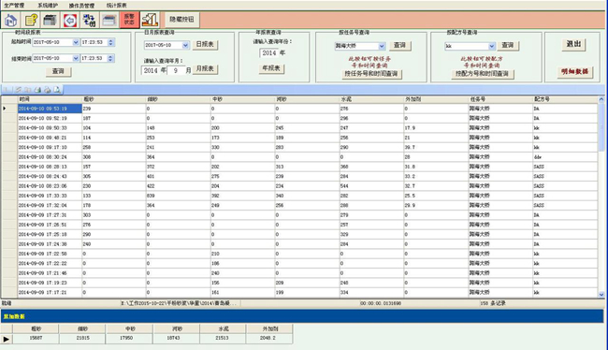608x350 pixels.
Task: Click the blue data transfer arrows icon
Action: pos(90,21)
